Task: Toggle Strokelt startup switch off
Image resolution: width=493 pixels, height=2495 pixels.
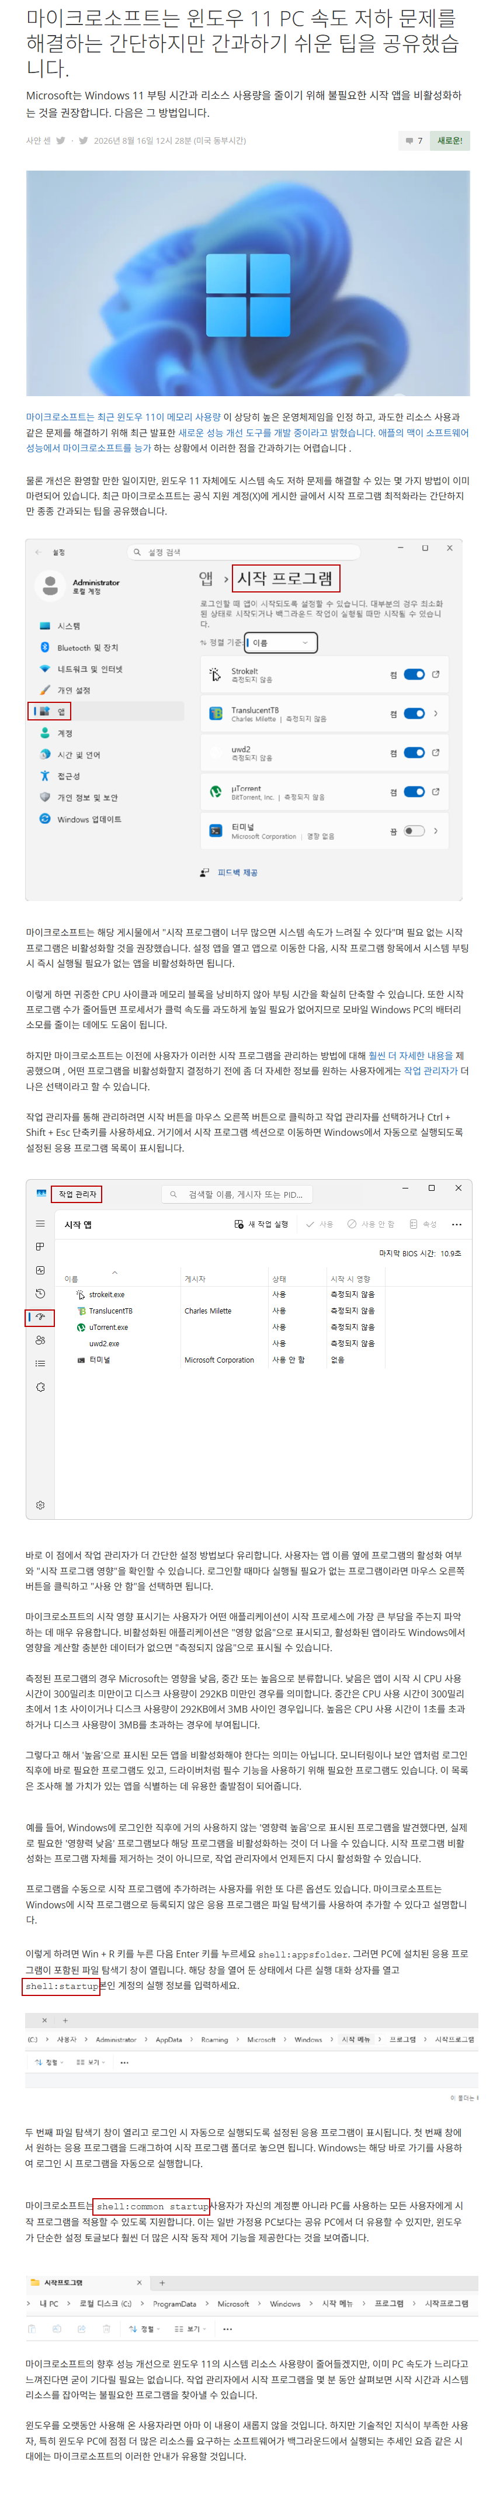Action: pos(415,674)
